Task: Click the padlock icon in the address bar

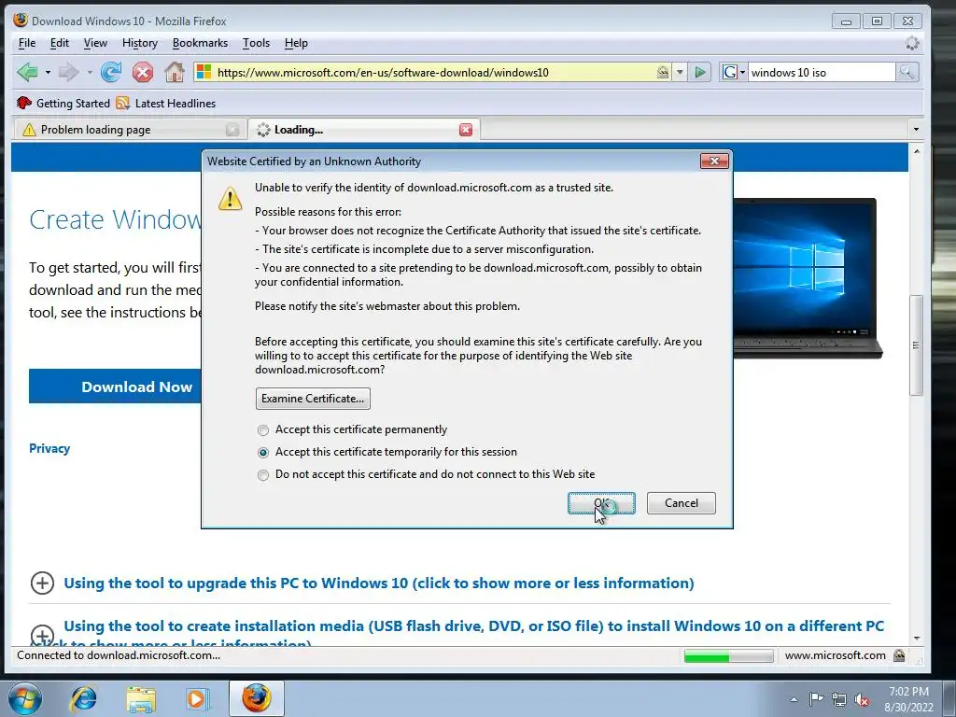Action: (663, 73)
